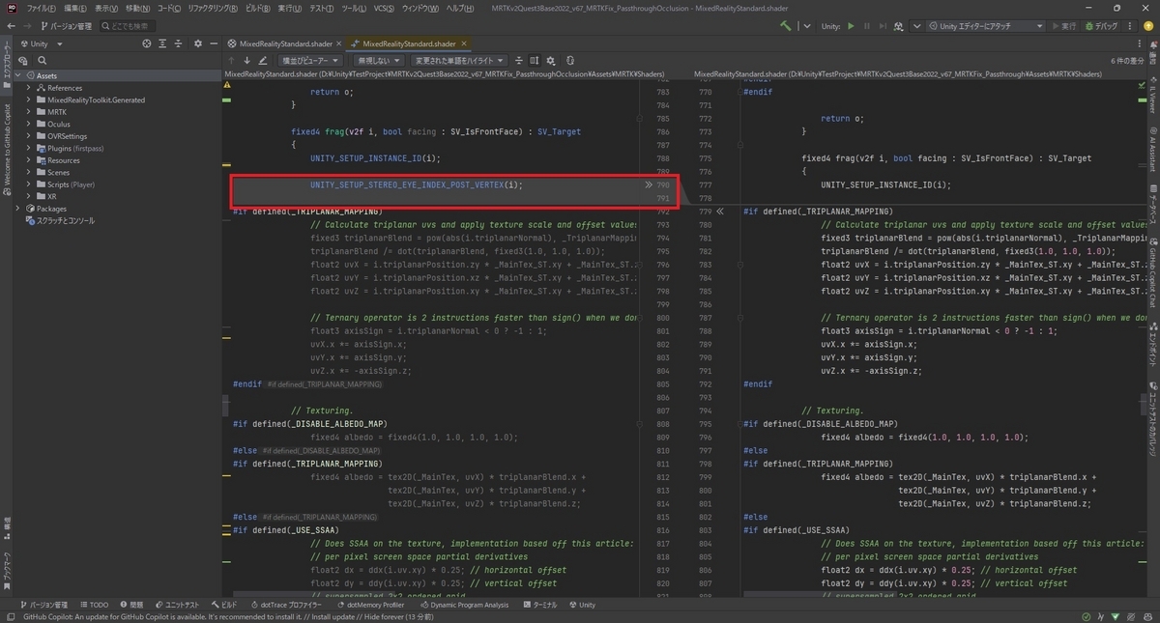
Task: Open the TODO tool window
Action: click(x=93, y=605)
